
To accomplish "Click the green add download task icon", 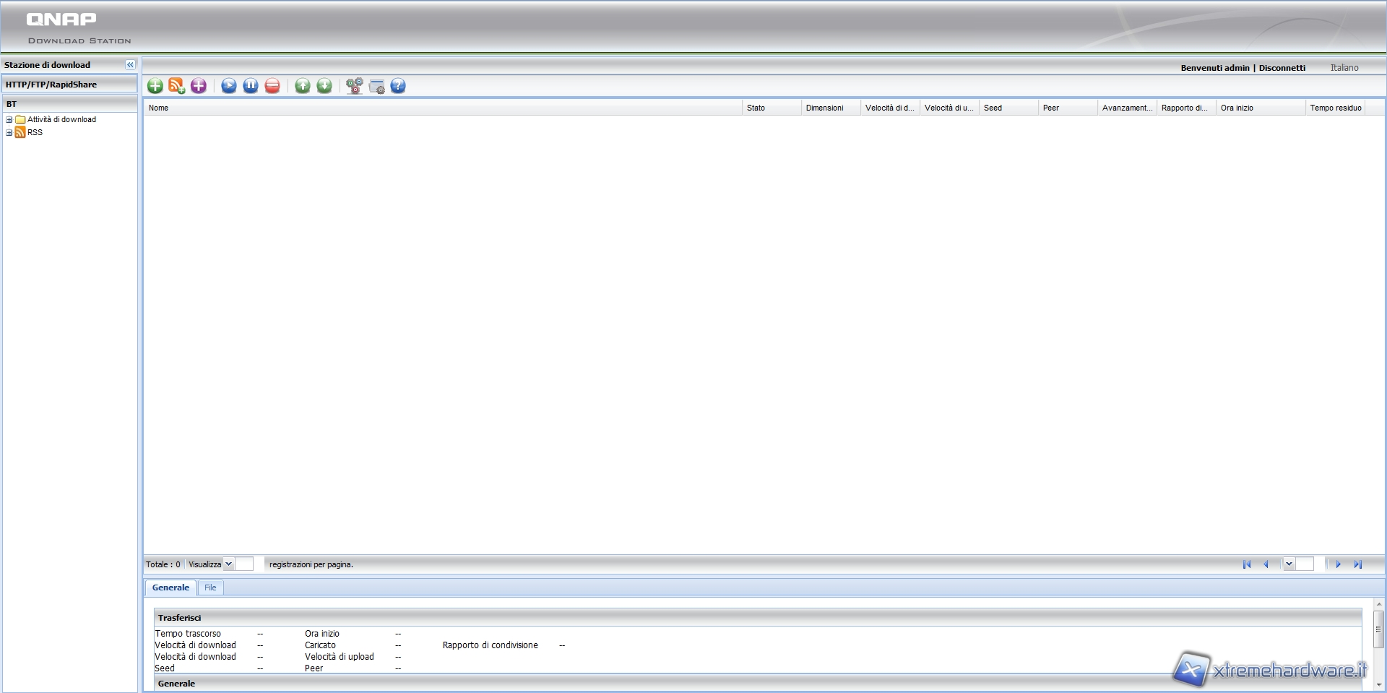I will click(155, 86).
